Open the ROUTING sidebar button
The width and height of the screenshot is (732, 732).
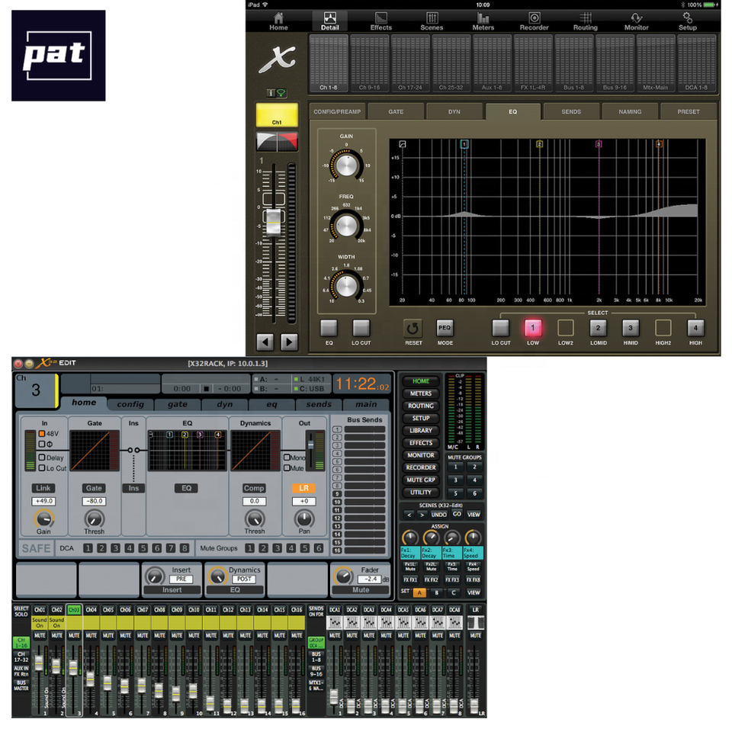tap(421, 406)
